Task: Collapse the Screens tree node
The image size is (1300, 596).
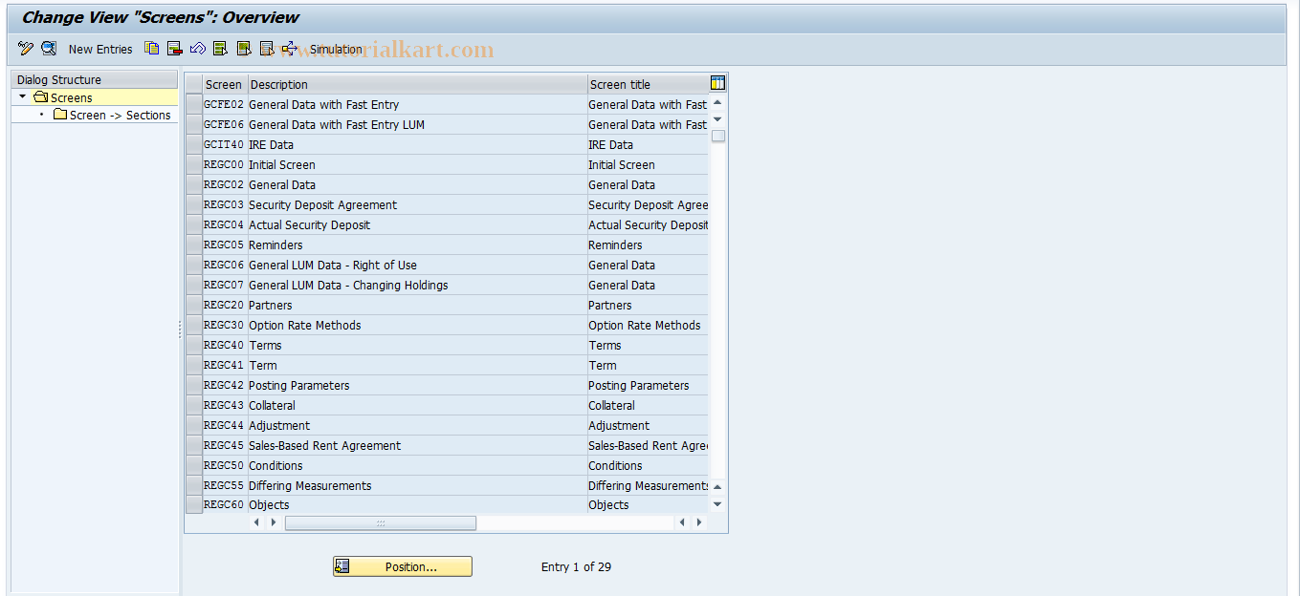Action: pos(22,97)
